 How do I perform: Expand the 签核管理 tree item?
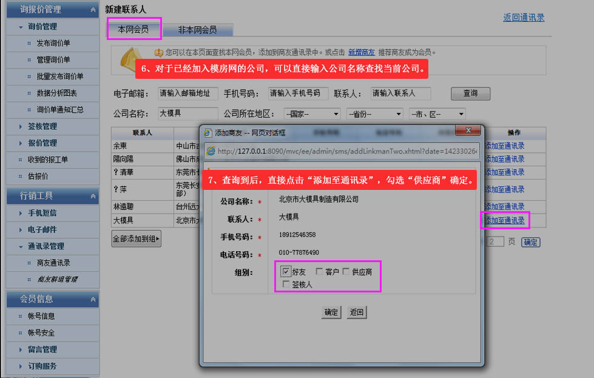pyautogui.click(x=42, y=126)
